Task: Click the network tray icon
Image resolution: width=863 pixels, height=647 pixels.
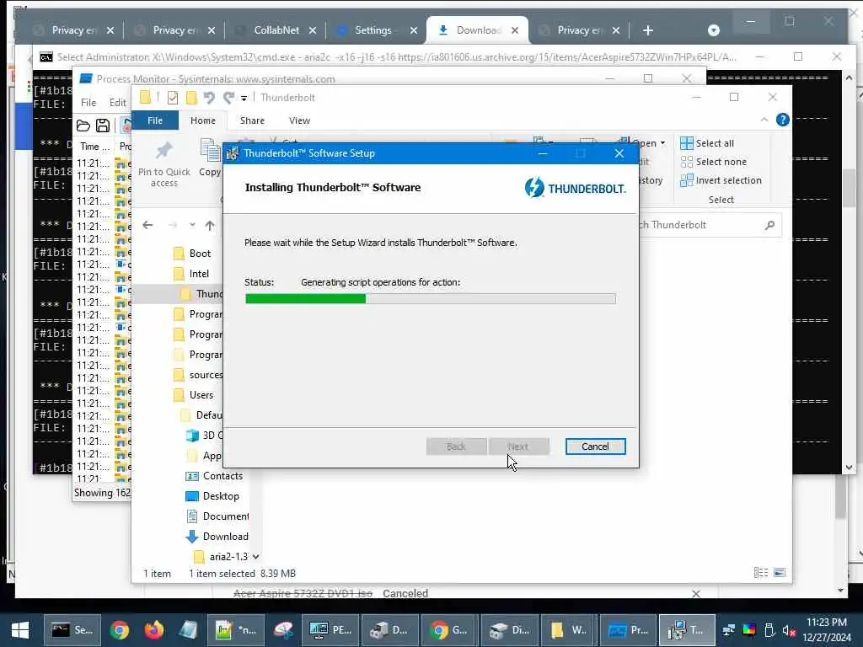Action: tap(729, 630)
